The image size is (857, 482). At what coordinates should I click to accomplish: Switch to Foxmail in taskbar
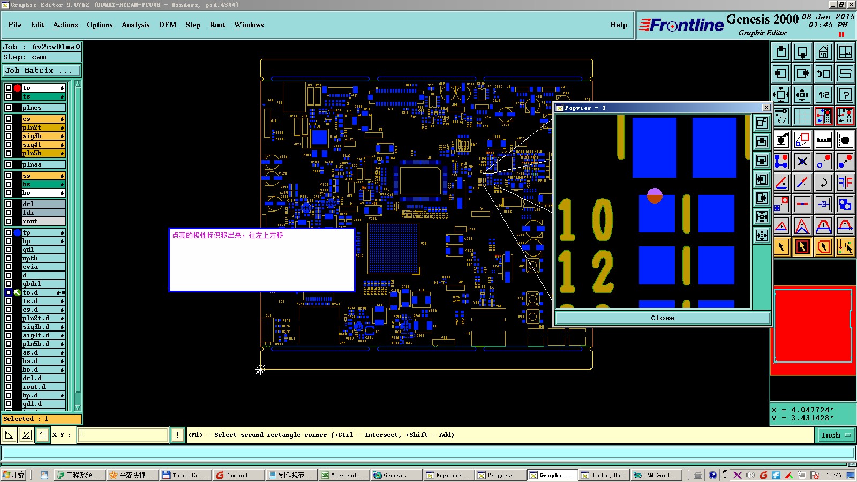pyautogui.click(x=238, y=475)
